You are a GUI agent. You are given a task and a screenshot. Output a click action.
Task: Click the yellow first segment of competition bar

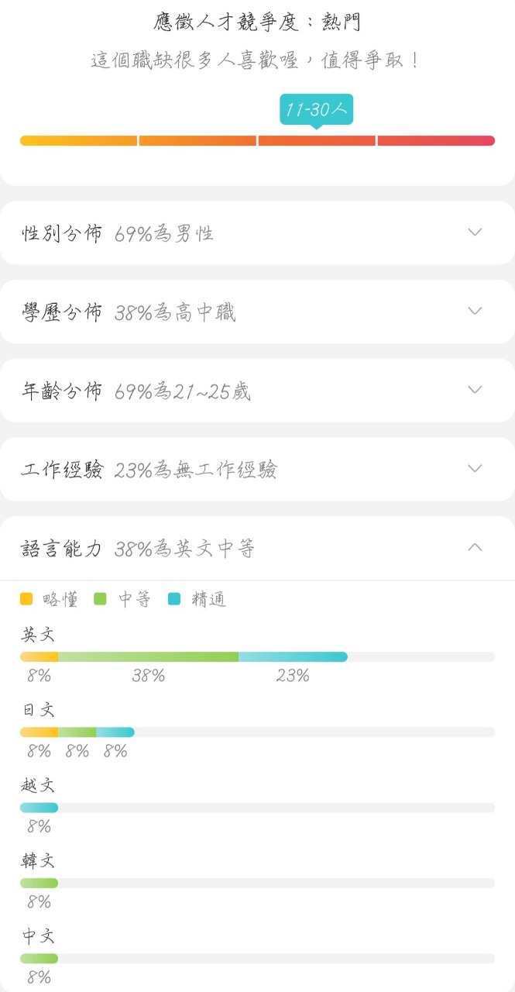pyautogui.click(x=78, y=140)
